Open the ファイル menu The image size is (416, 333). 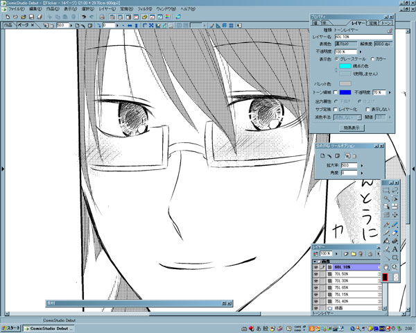(16, 9)
